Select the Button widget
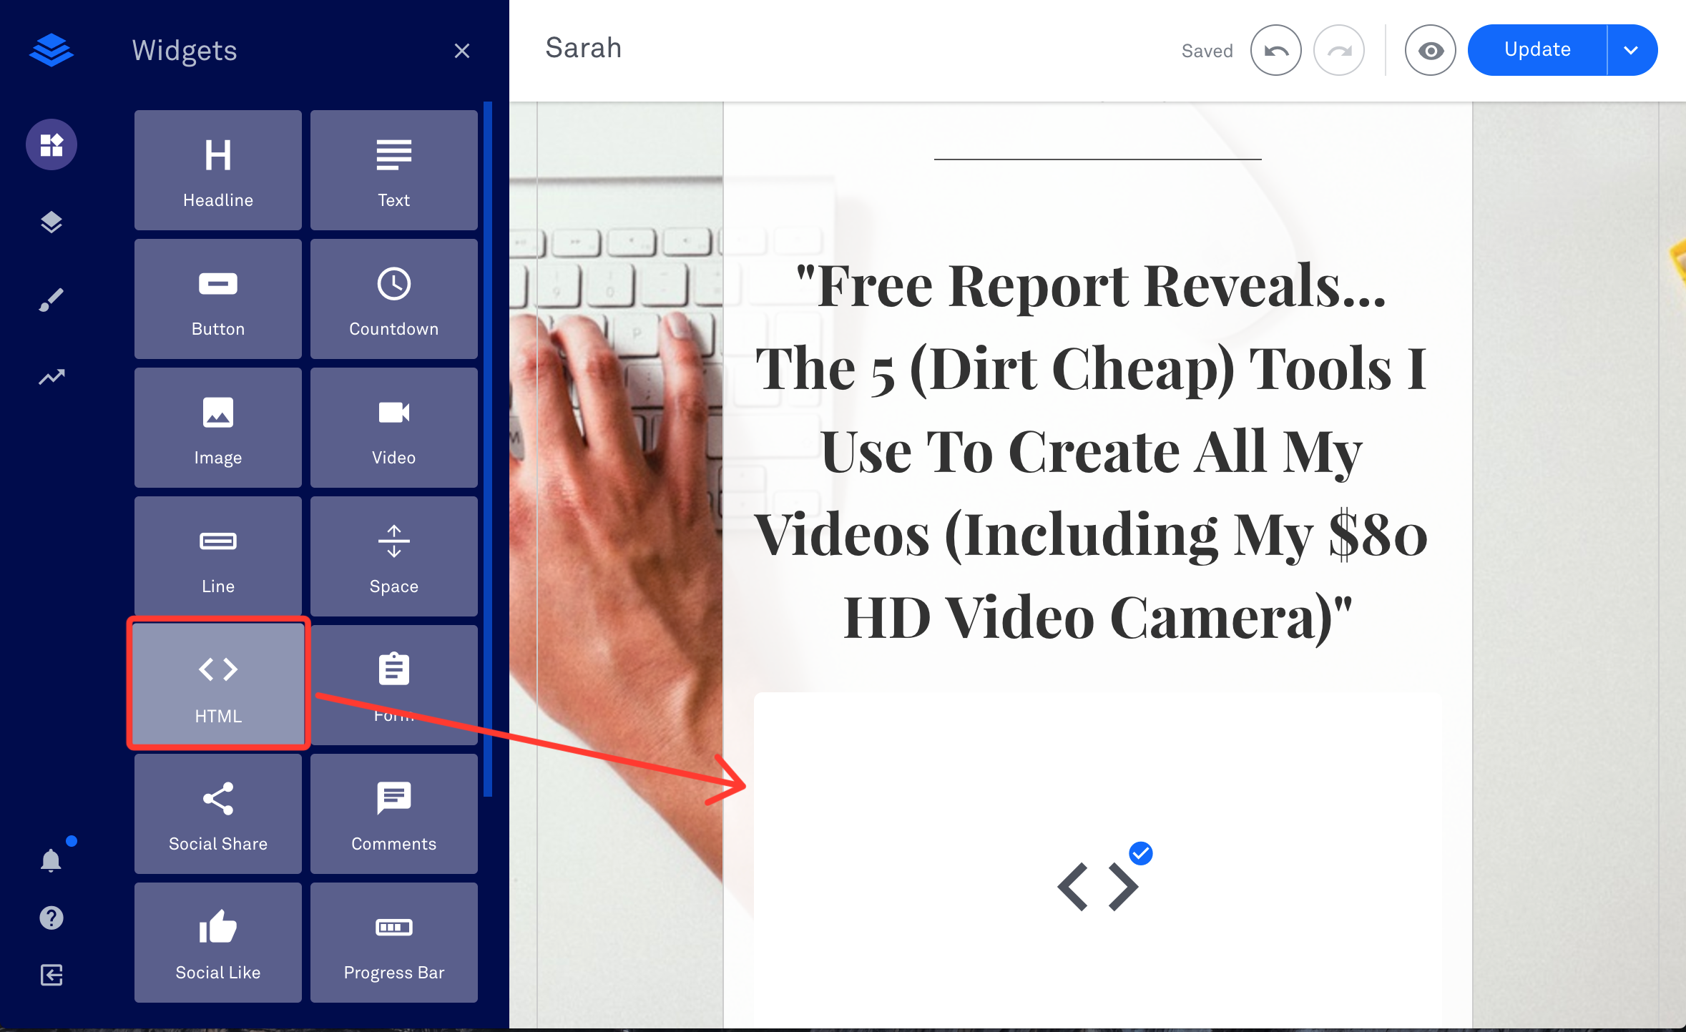Image resolution: width=1686 pixels, height=1032 pixels. (218, 299)
